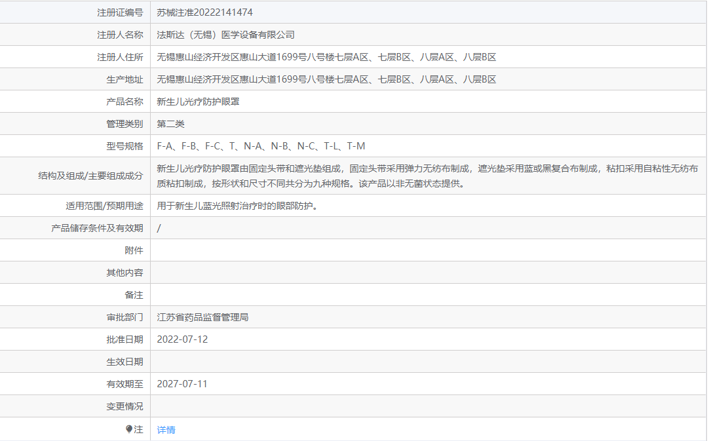
Task: Click the 注册人住所 label
Action: click(x=120, y=57)
